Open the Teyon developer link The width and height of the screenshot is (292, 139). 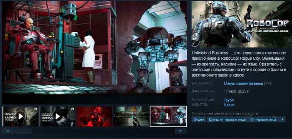[229, 100]
